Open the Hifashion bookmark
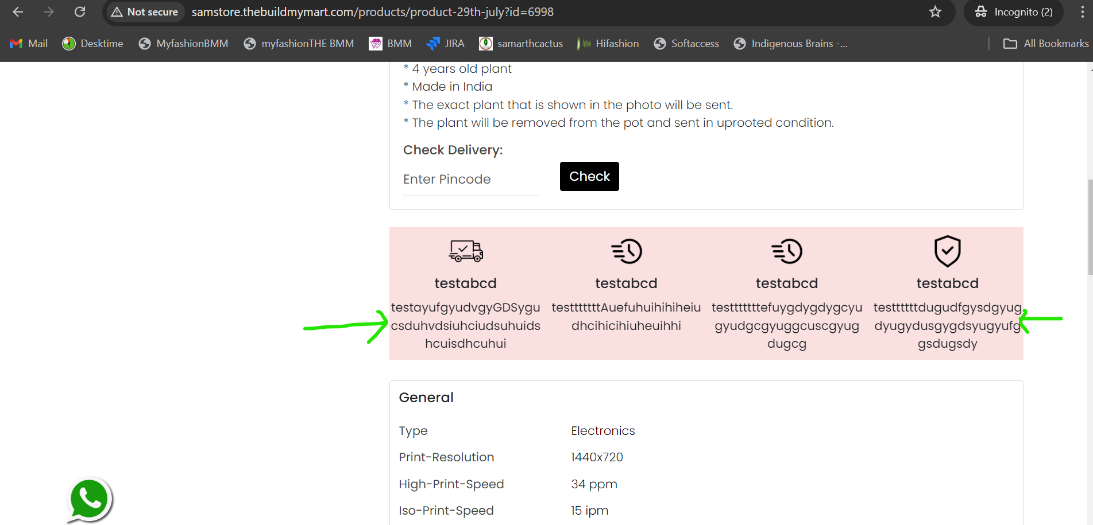Image resolution: width=1093 pixels, height=525 pixels. click(608, 44)
